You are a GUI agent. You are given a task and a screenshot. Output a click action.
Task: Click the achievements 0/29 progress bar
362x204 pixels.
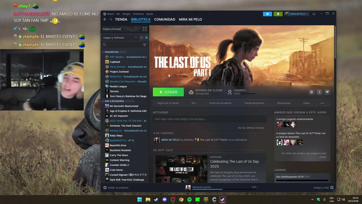[302, 180]
